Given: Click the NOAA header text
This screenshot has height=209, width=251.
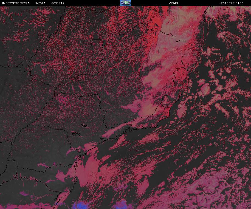Looking at the screenshot, I should pyautogui.click(x=41, y=3).
